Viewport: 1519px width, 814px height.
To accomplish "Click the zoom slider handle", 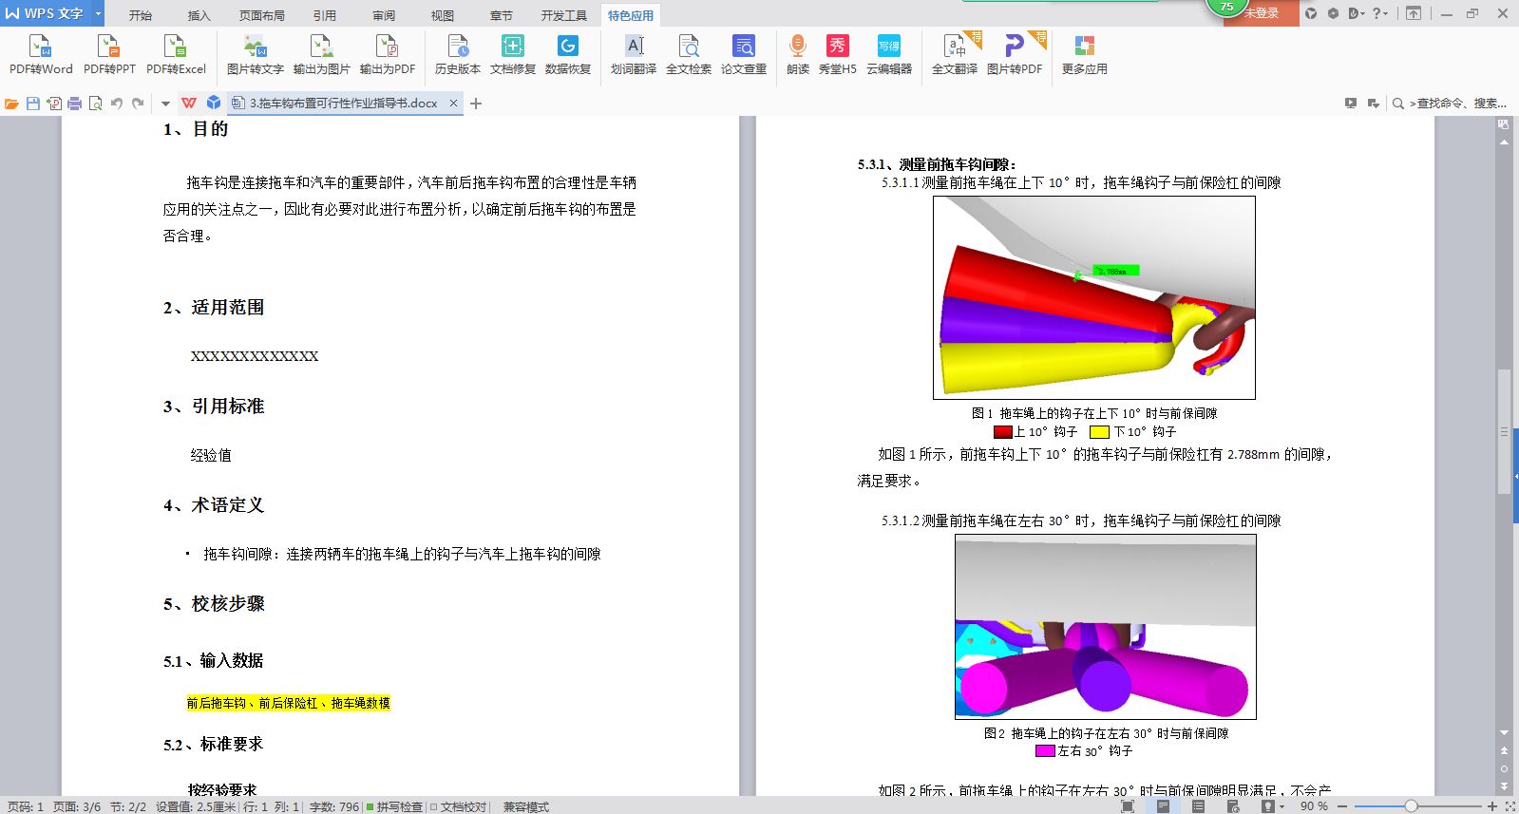I will (x=1411, y=806).
